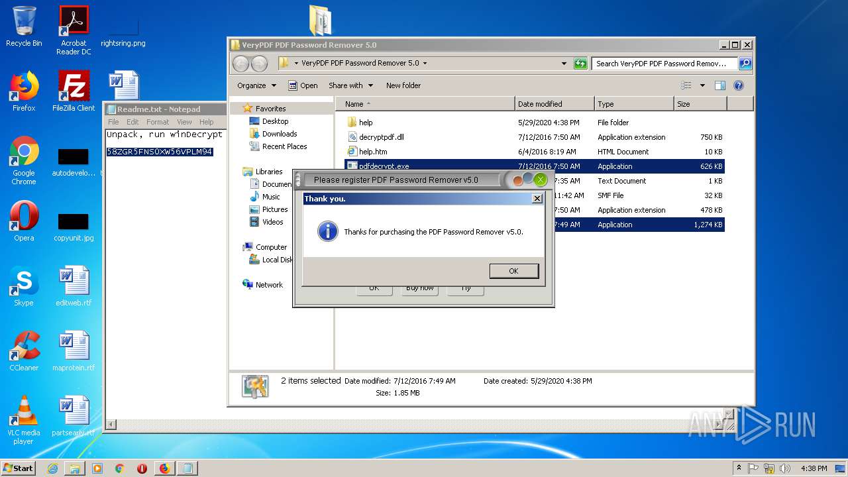This screenshot has height=477, width=848.
Task: Click the address bar refresh icon
Action: [x=580, y=64]
